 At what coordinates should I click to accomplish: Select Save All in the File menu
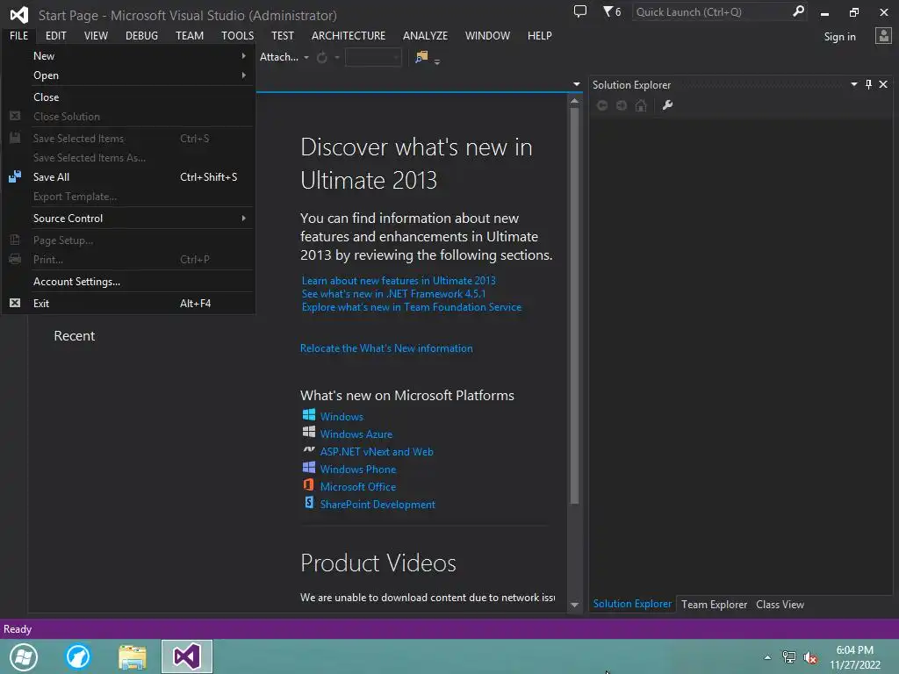pos(128,177)
